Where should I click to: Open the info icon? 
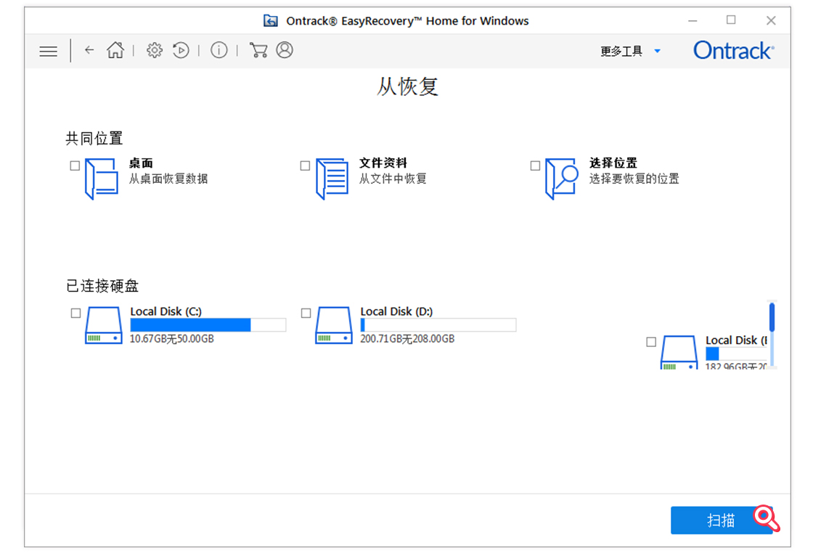[218, 50]
